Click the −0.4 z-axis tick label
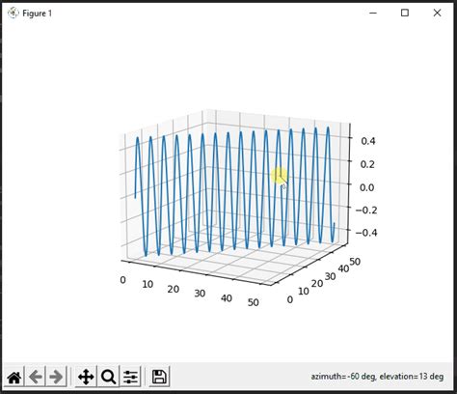The height and width of the screenshot is (394, 457). pos(366,233)
